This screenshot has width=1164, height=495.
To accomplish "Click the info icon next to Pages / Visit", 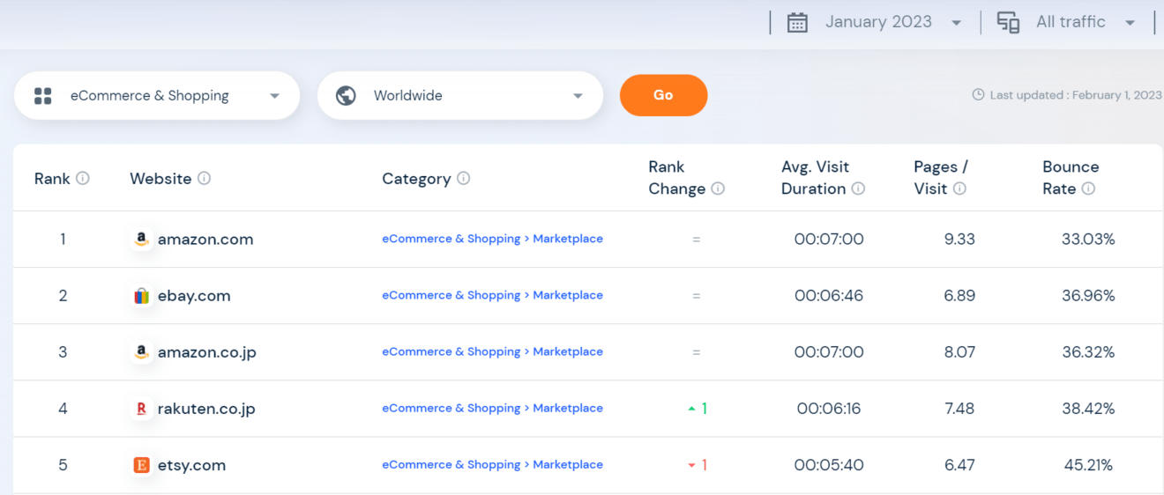I will click(x=959, y=188).
